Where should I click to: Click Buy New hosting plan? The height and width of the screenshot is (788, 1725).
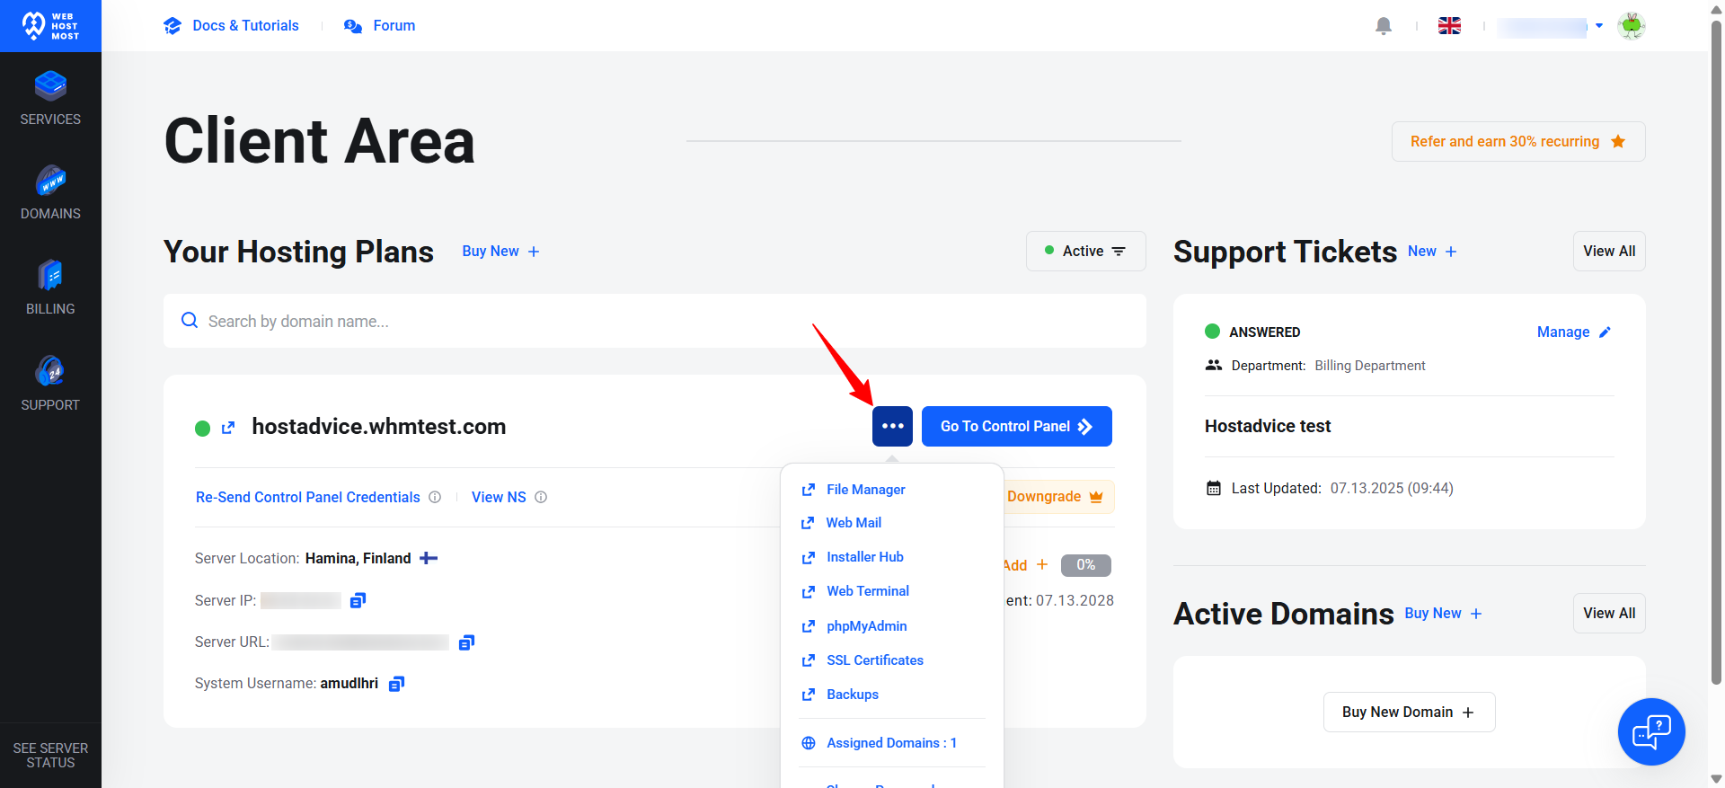click(x=500, y=252)
